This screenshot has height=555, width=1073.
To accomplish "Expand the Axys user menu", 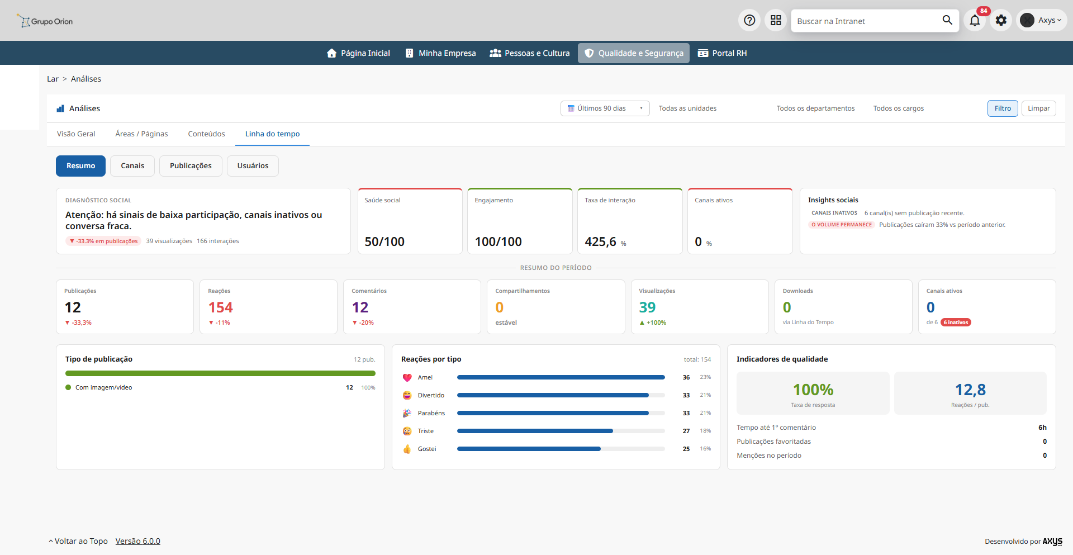I will [1042, 21].
